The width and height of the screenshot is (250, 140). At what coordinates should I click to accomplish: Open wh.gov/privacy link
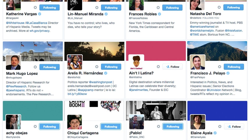(x=39, y=31)
